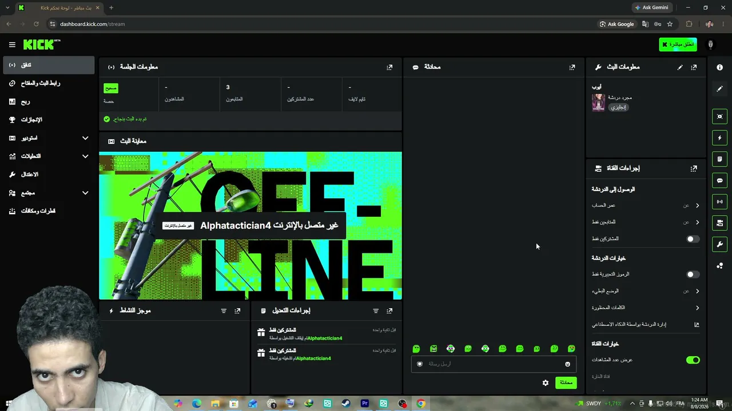This screenshot has width=732, height=411.
Task: Click the pencil edit-layout icon in the right rail
Action: pyautogui.click(x=719, y=88)
